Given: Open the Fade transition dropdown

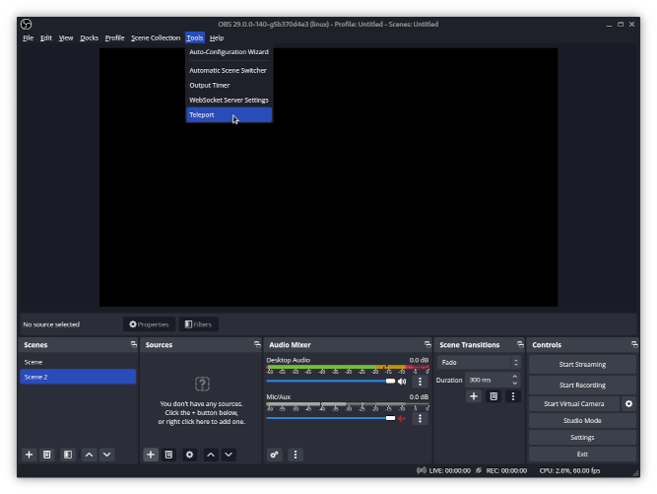Looking at the screenshot, I should pyautogui.click(x=479, y=362).
